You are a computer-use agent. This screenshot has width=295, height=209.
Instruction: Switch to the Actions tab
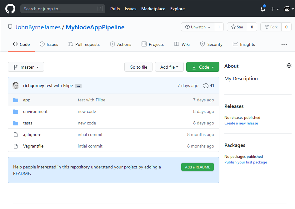(x=121, y=44)
